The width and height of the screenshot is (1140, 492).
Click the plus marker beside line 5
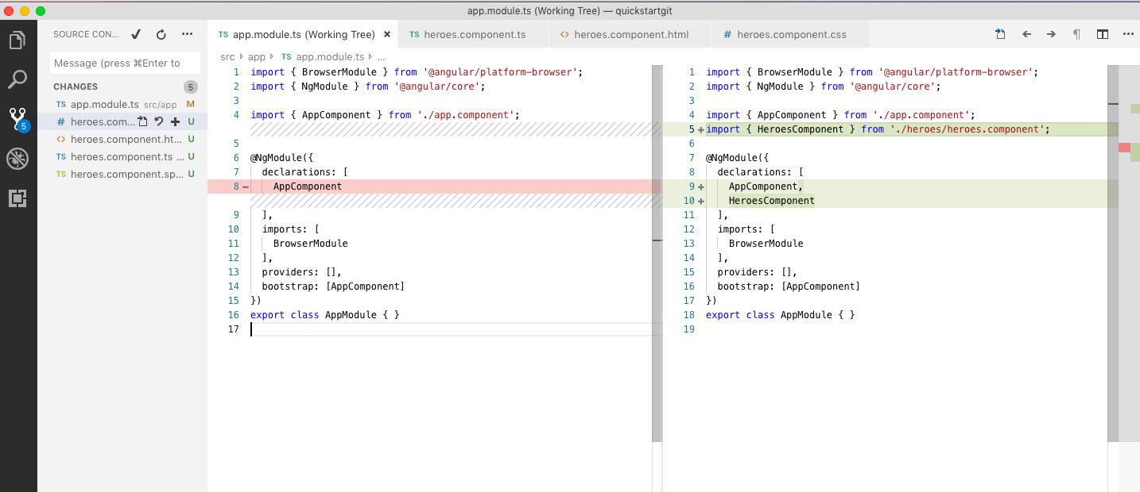(x=700, y=129)
